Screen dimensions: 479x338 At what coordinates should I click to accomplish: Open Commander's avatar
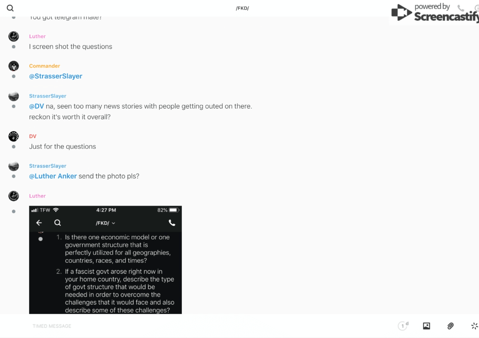click(x=14, y=66)
